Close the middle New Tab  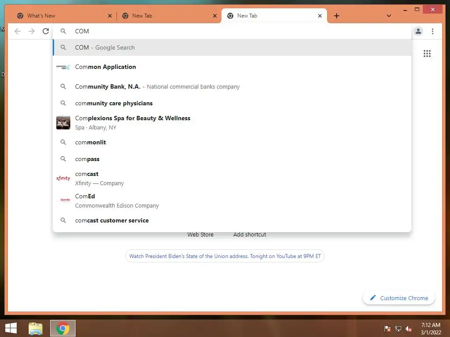click(214, 16)
